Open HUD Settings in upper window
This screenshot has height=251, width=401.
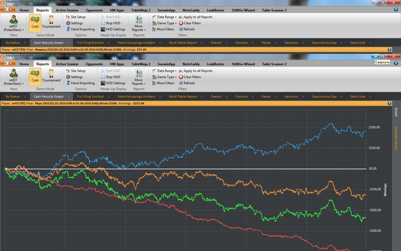113,29
